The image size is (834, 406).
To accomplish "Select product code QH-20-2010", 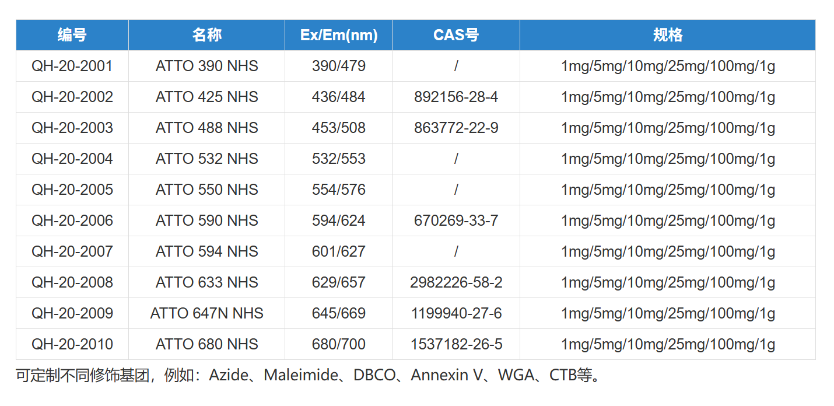I will click(x=72, y=344).
